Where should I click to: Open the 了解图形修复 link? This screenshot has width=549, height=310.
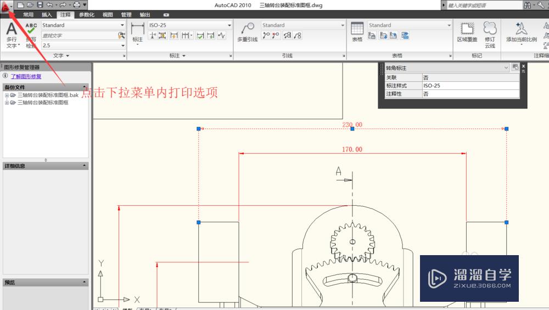click(26, 76)
